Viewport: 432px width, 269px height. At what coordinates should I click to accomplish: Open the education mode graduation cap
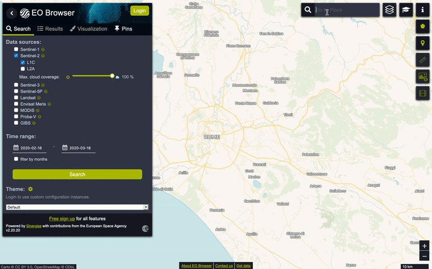click(x=406, y=10)
